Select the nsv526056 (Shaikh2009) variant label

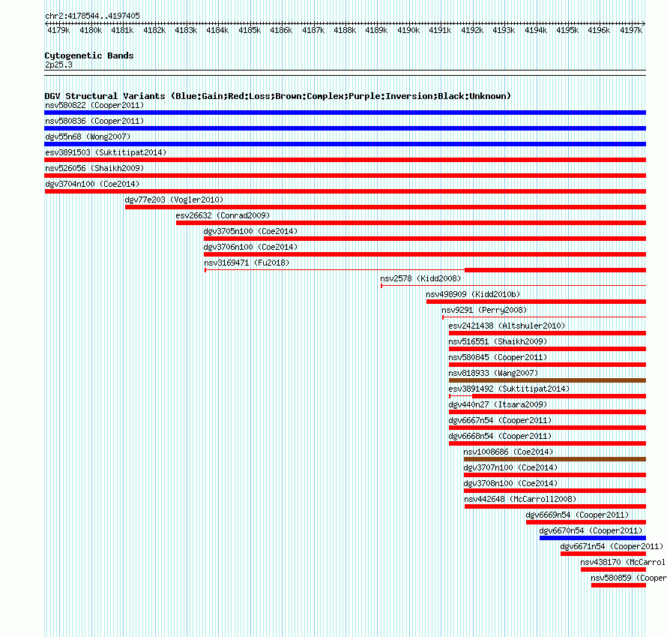coord(94,168)
